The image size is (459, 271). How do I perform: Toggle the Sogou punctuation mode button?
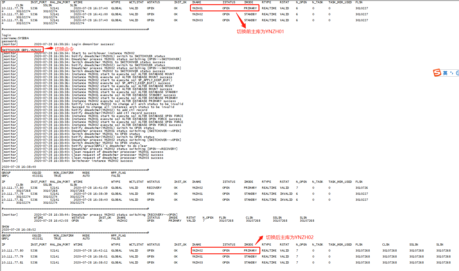452,73
